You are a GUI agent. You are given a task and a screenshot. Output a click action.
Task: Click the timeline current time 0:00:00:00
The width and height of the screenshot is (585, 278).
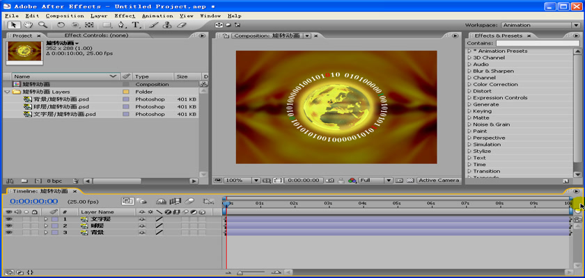(x=33, y=202)
